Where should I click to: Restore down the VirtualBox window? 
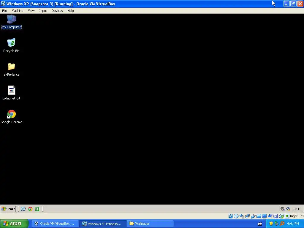tap(293, 4)
